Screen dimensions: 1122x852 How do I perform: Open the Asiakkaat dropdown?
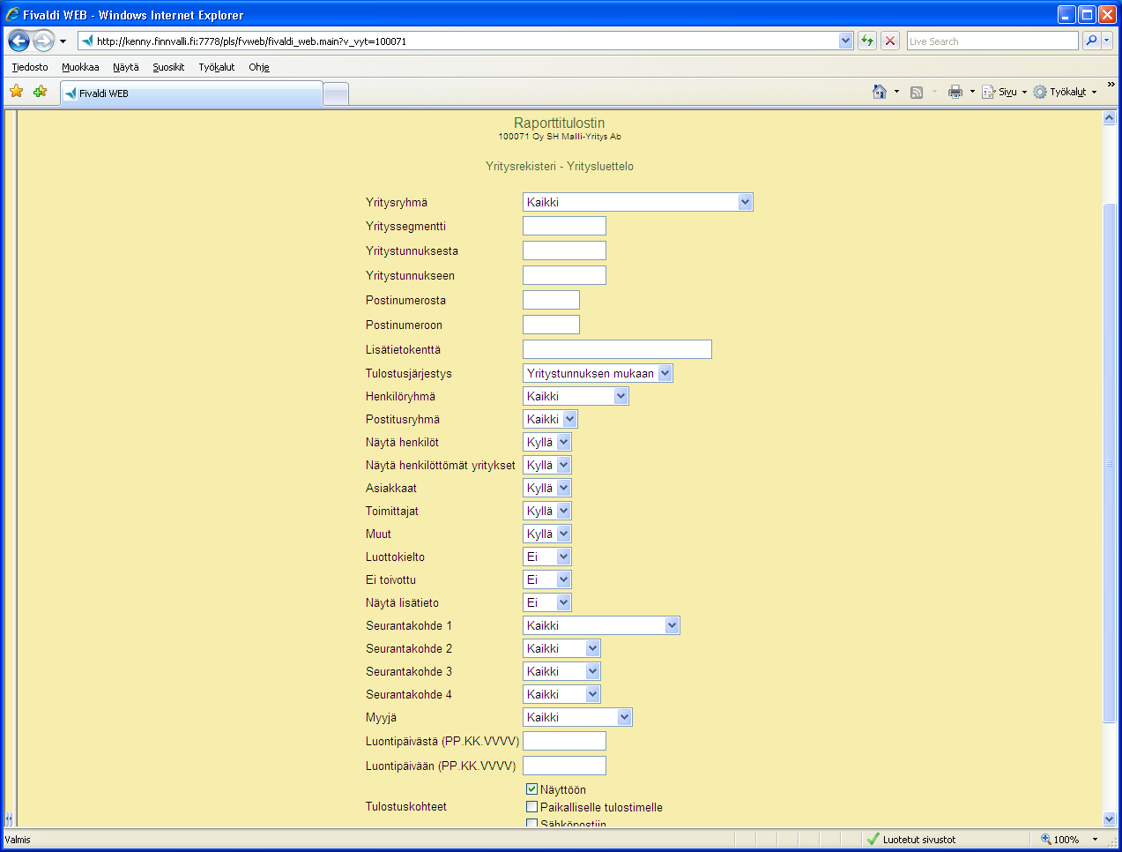[x=547, y=488]
